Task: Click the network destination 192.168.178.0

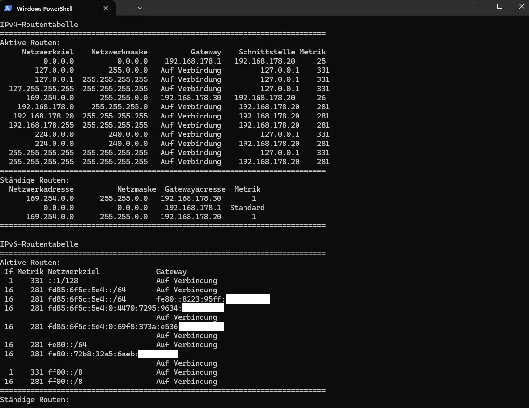Action: click(x=45, y=107)
